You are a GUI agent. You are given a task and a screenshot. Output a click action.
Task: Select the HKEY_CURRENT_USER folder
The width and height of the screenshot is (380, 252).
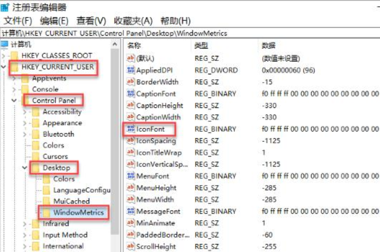(x=57, y=66)
